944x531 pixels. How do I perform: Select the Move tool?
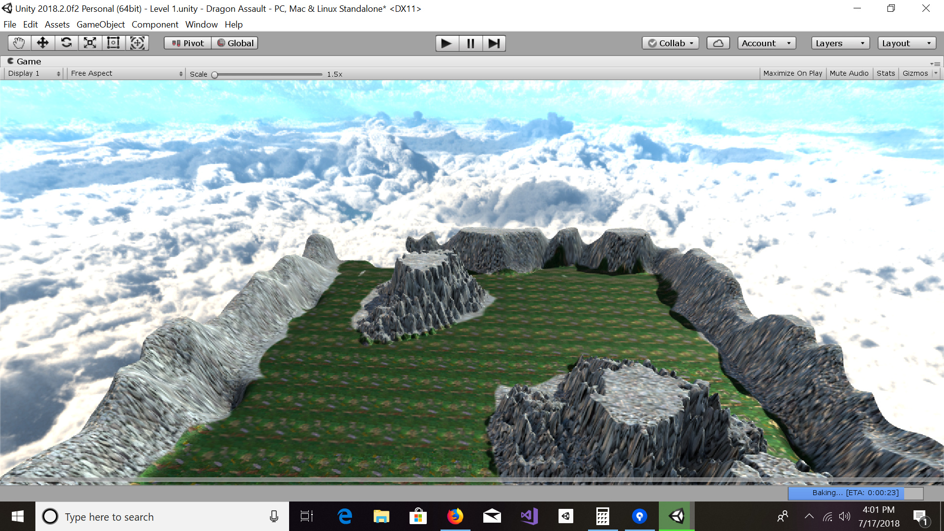(x=43, y=43)
